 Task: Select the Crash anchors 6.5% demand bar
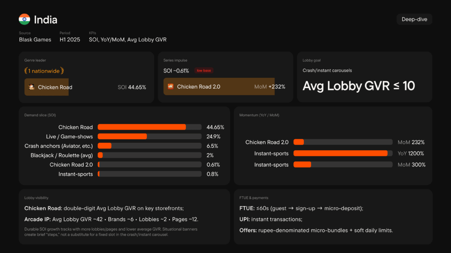pos(149,146)
